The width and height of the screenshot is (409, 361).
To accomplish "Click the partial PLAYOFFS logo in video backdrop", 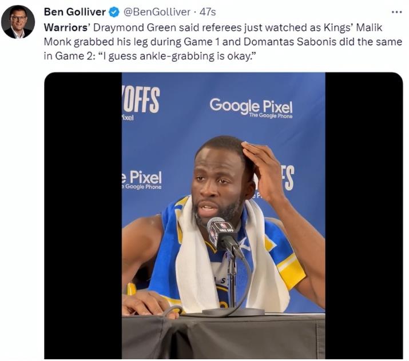I will point(140,100).
